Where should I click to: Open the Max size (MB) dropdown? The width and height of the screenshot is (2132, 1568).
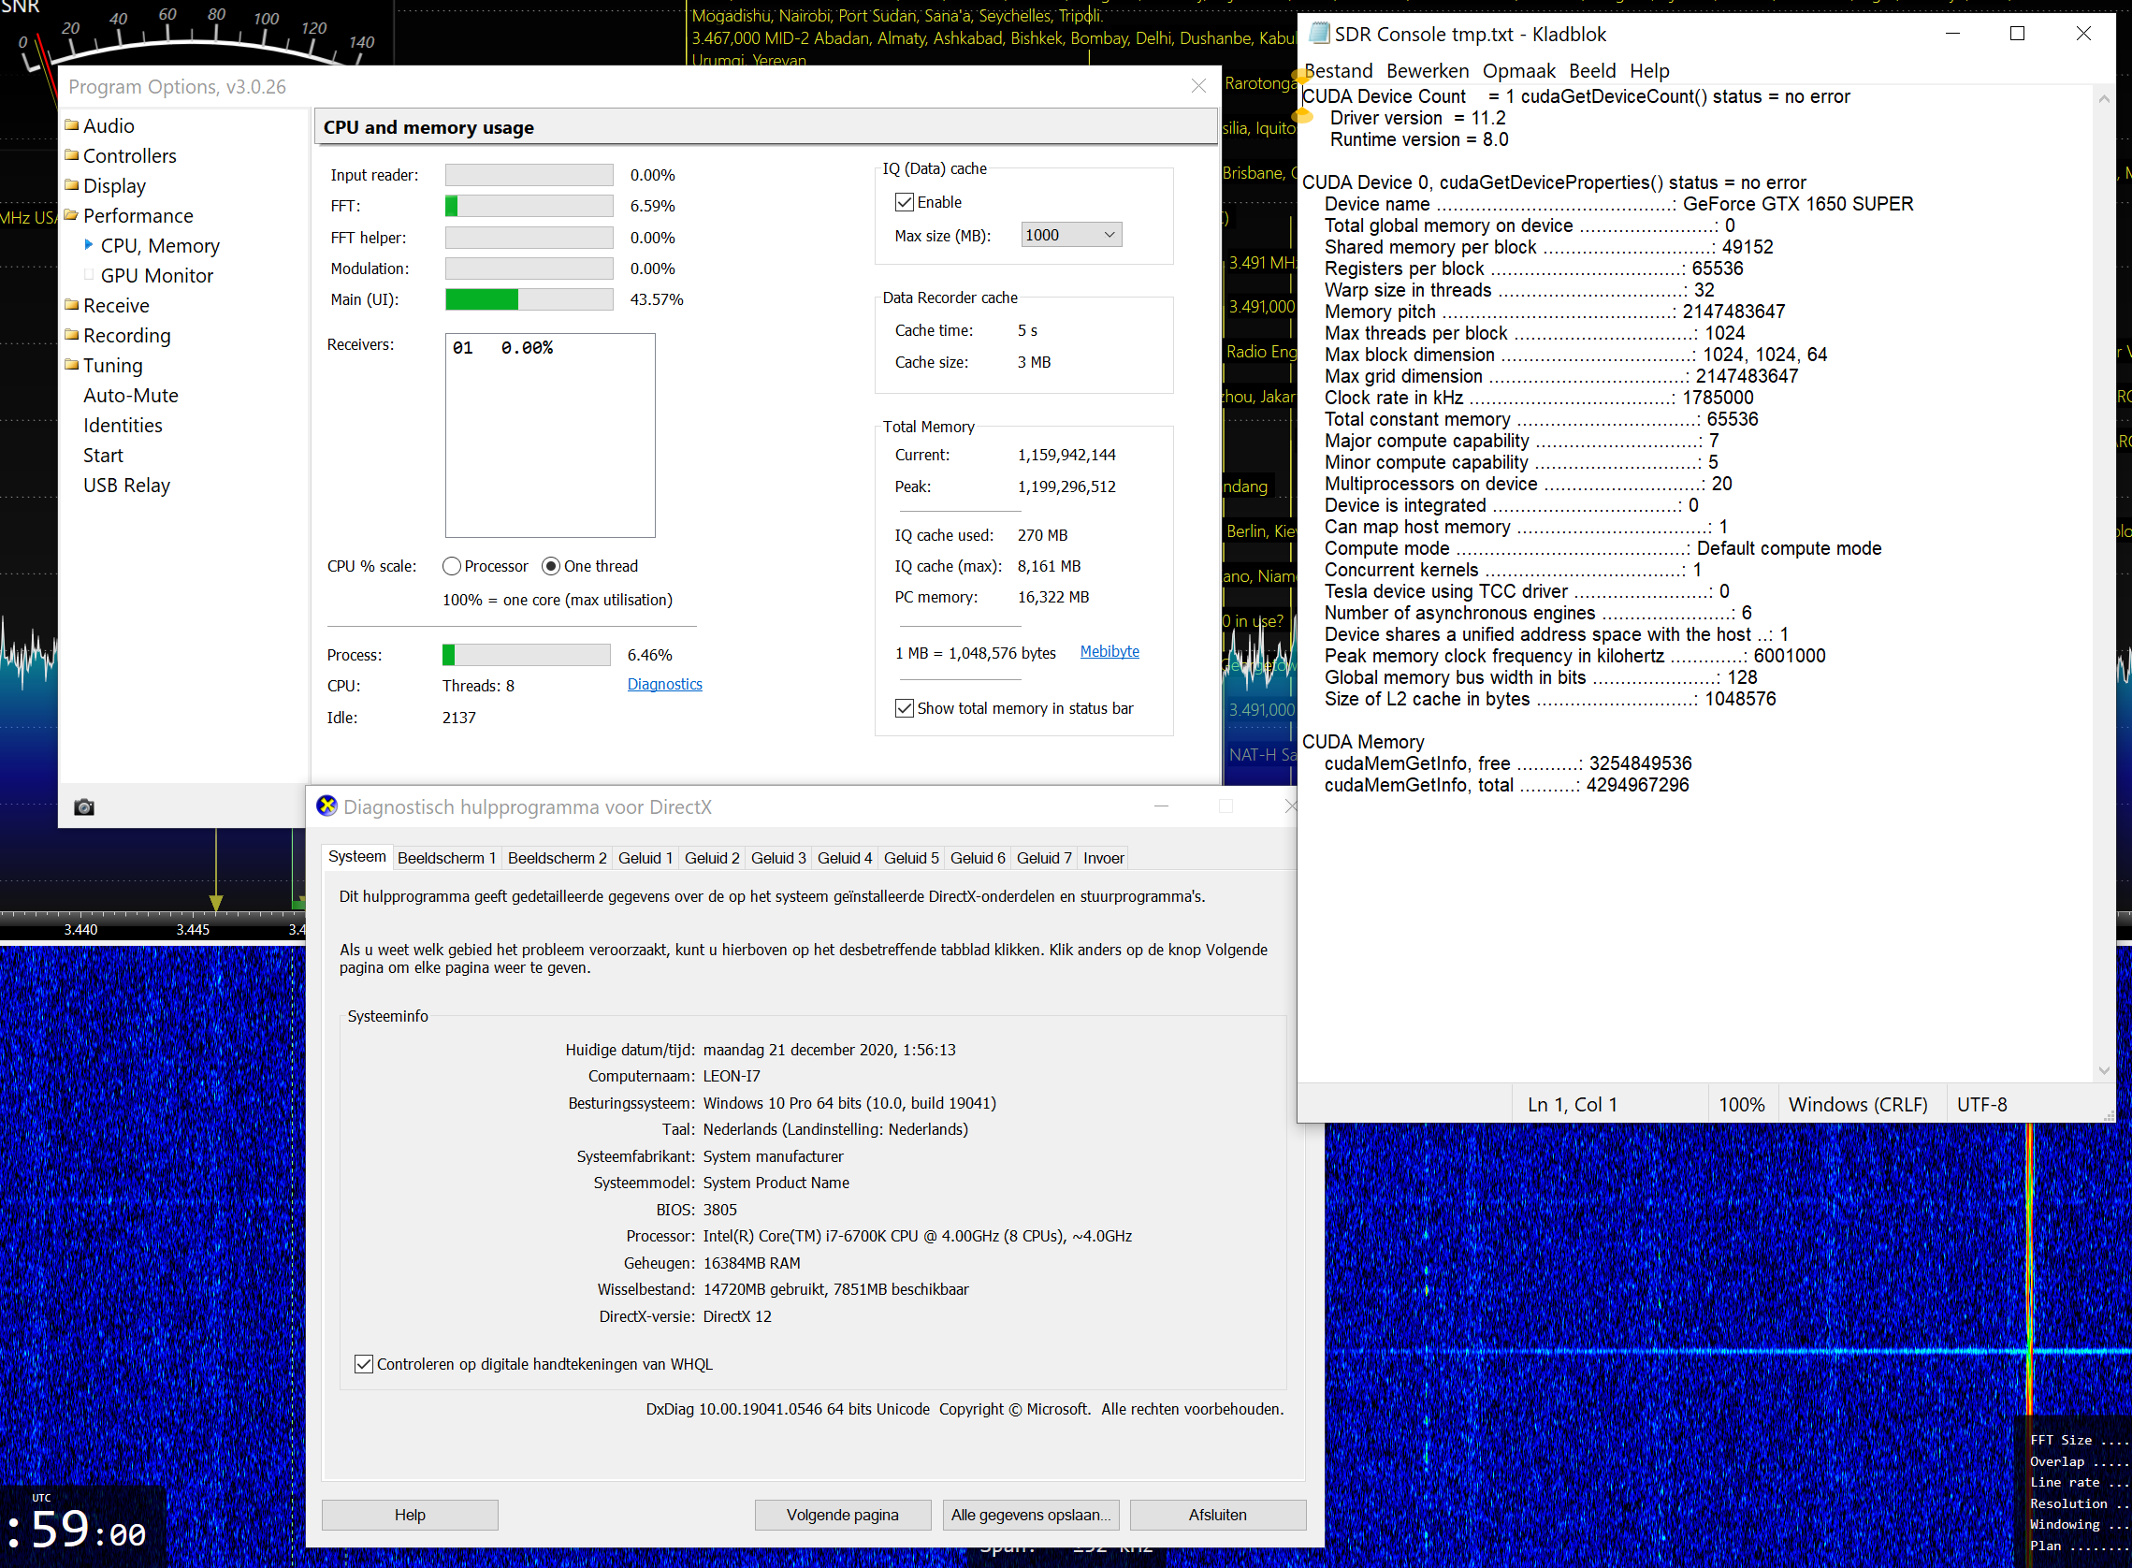point(1070,236)
